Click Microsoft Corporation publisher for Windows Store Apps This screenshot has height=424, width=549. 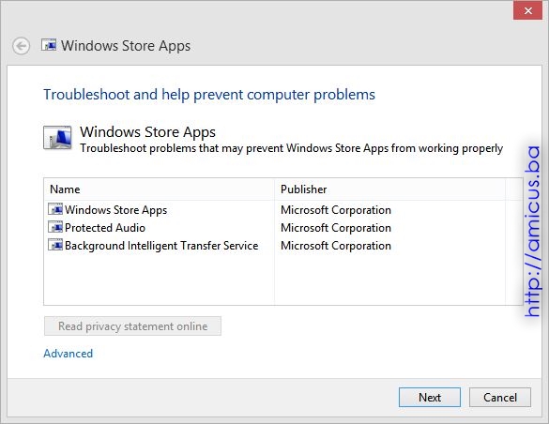336,210
